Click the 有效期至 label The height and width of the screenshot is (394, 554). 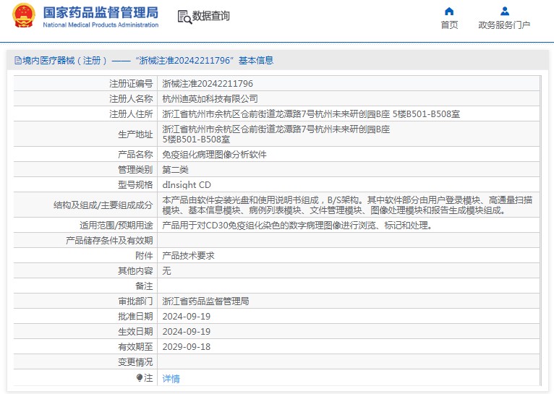(x=135, y=347)
